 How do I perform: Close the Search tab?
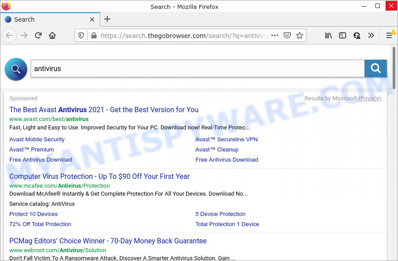[92, 19]
